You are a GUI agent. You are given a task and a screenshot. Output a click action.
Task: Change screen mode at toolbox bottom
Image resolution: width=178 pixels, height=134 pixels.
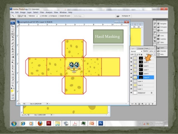coord(13,98)
